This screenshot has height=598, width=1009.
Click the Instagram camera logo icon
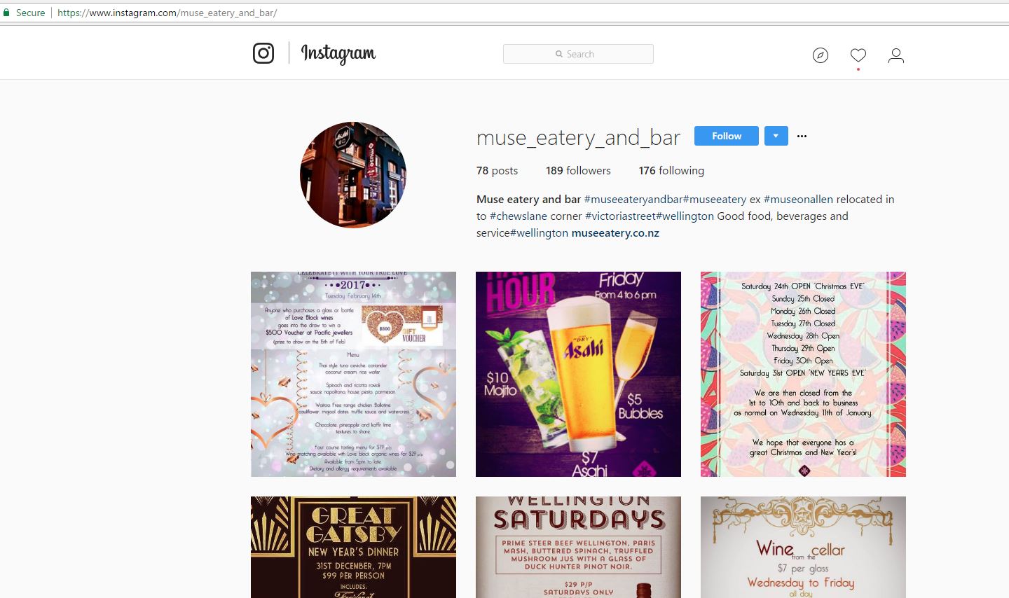coord(263,53)
